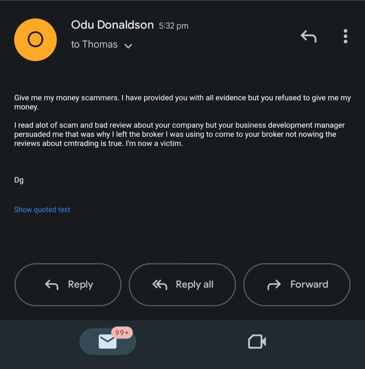Switch to the Mail tab envelope
Screen dimensions: 365x369
[107, 342]
